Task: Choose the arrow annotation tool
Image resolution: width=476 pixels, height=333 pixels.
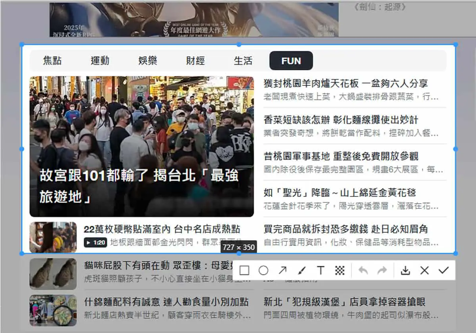Action: pyautogui.click(x=282, y=271)
